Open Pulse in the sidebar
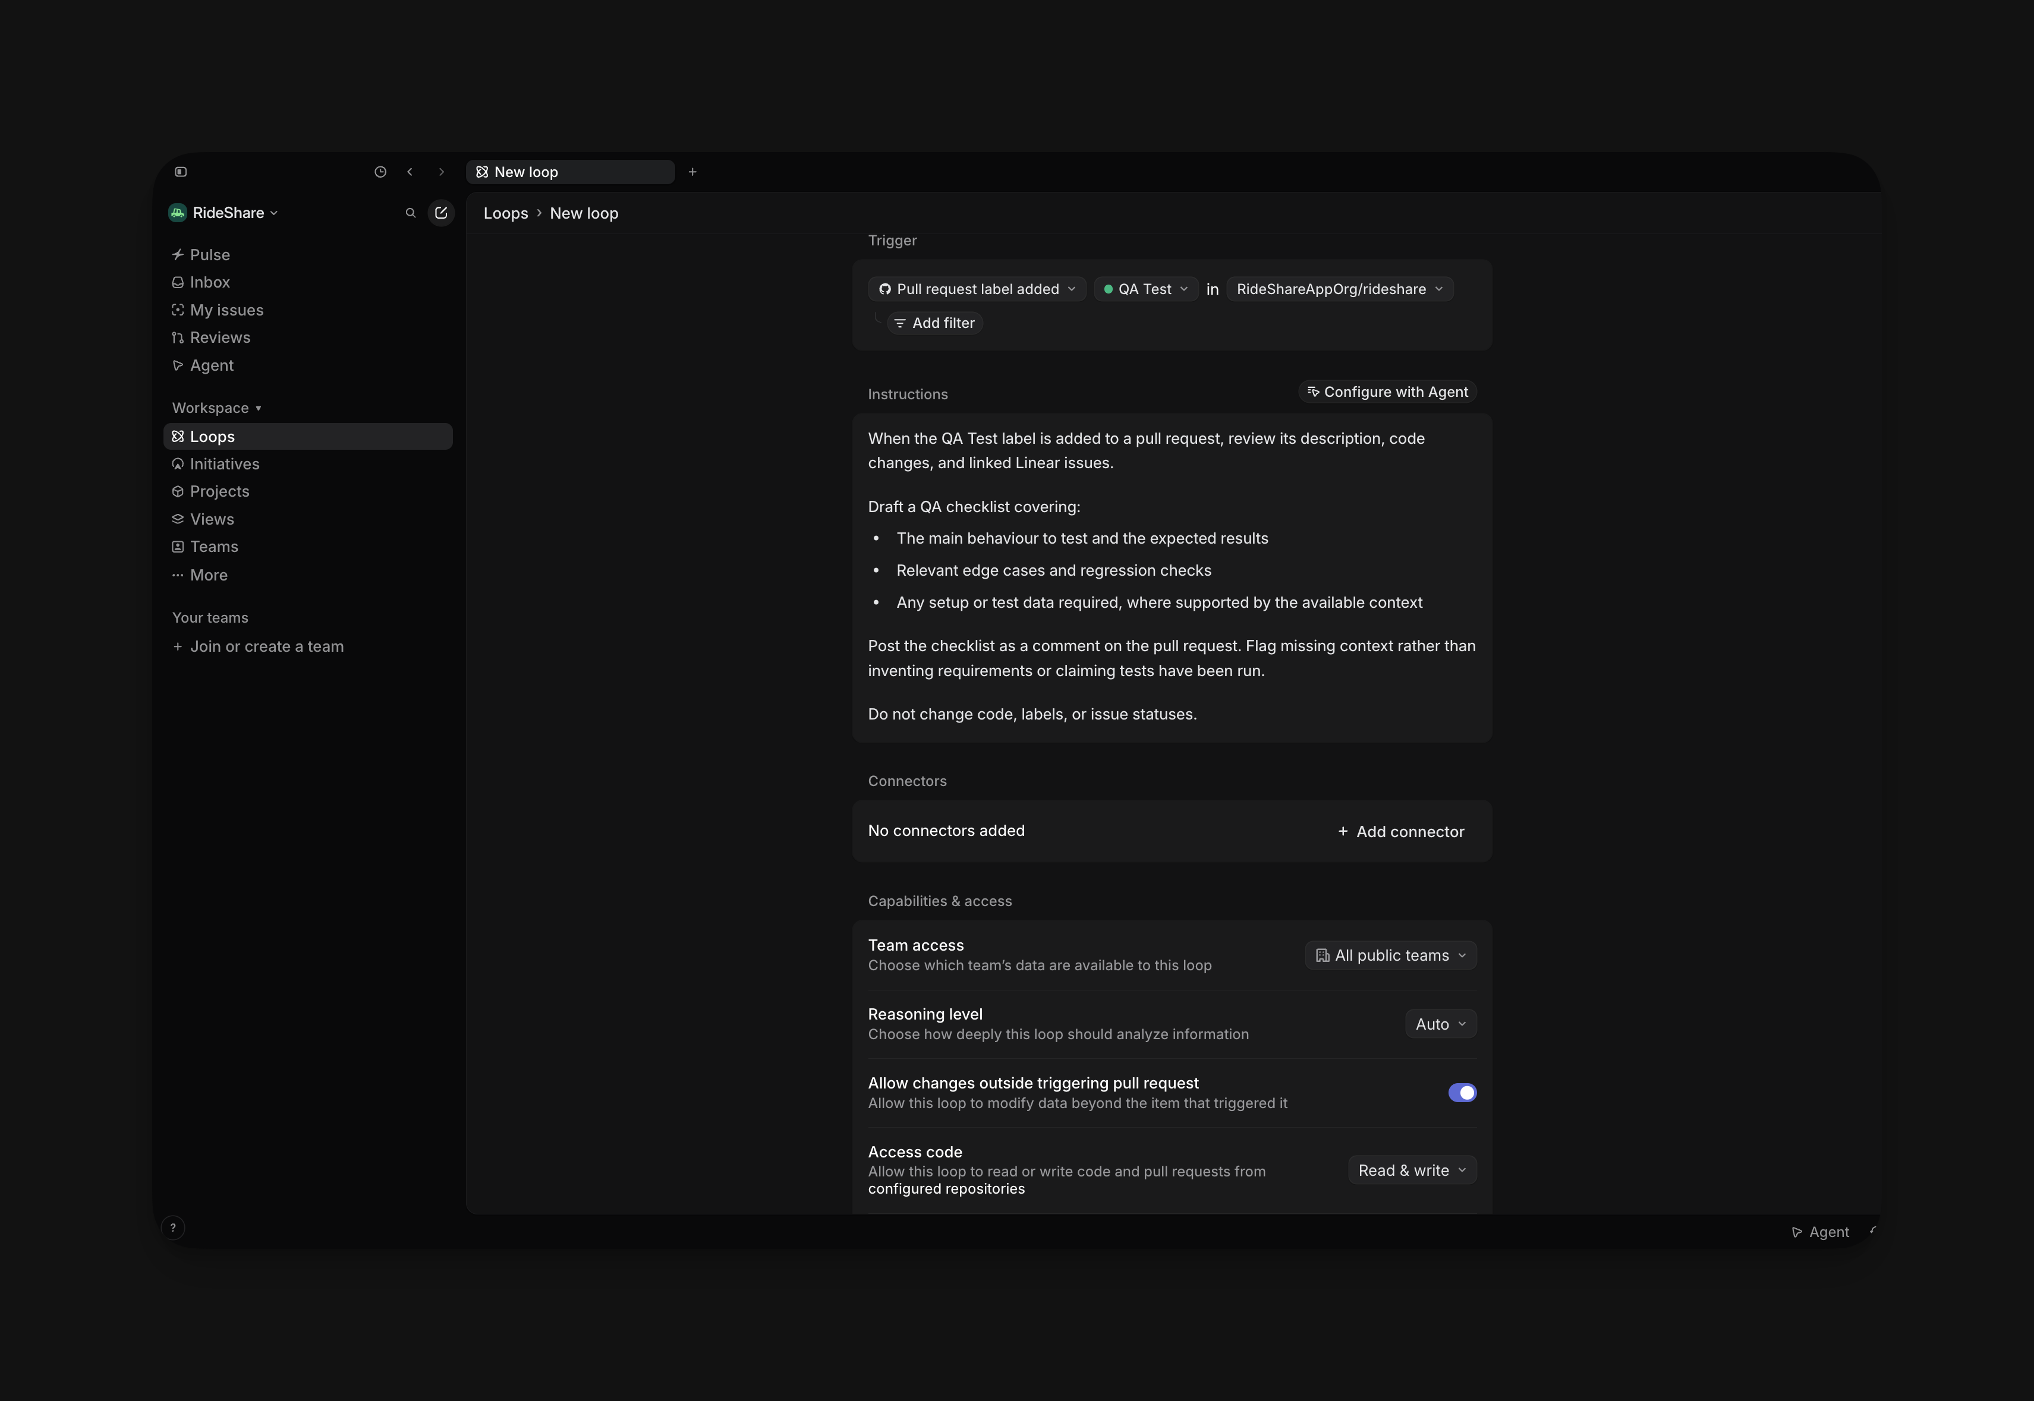 pos(307,254)
